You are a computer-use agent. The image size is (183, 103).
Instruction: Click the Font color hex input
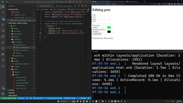click(100, 27)
